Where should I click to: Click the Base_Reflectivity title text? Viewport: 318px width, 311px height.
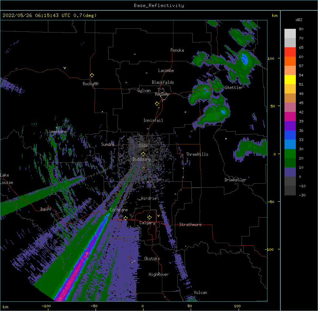(159, 6)
